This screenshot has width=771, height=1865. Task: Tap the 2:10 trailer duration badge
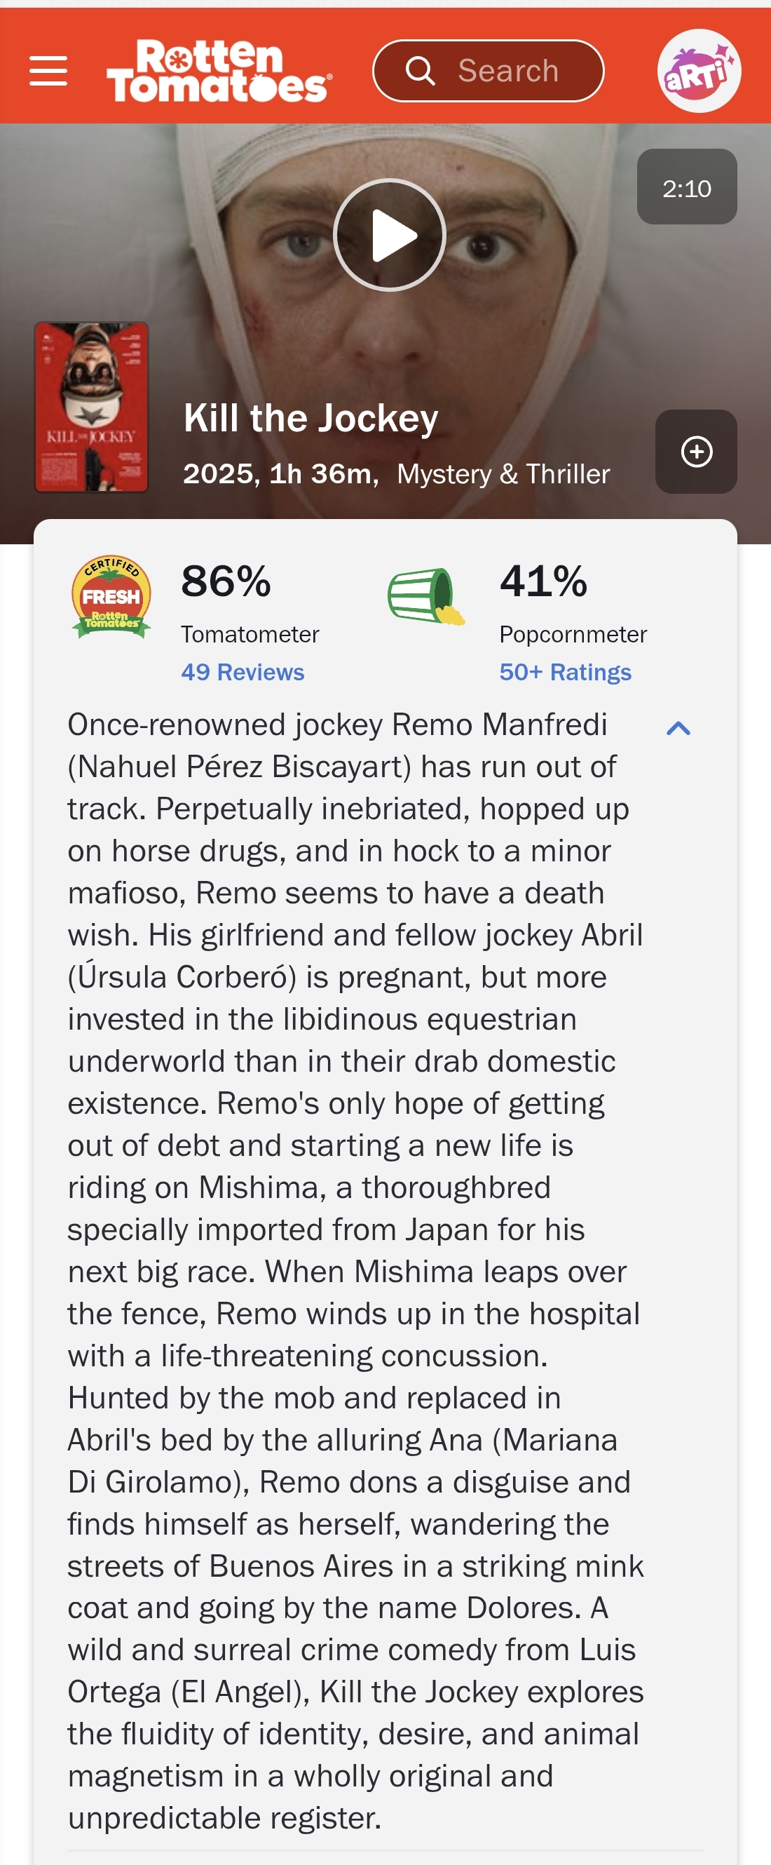686,187
